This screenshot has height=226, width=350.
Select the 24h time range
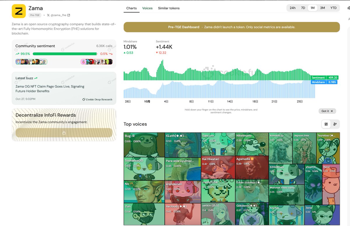tap(293, 8)
